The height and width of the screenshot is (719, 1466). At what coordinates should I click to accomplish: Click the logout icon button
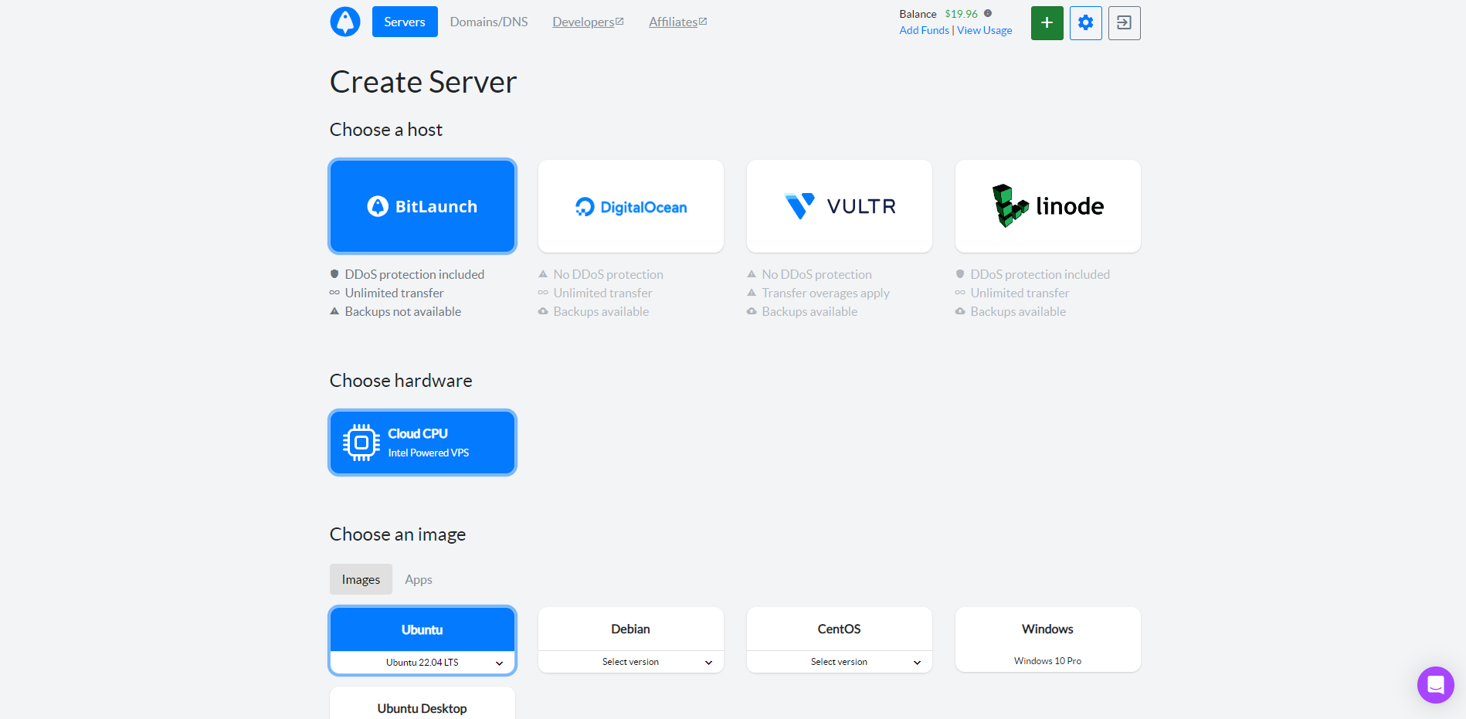(1125, 23)
